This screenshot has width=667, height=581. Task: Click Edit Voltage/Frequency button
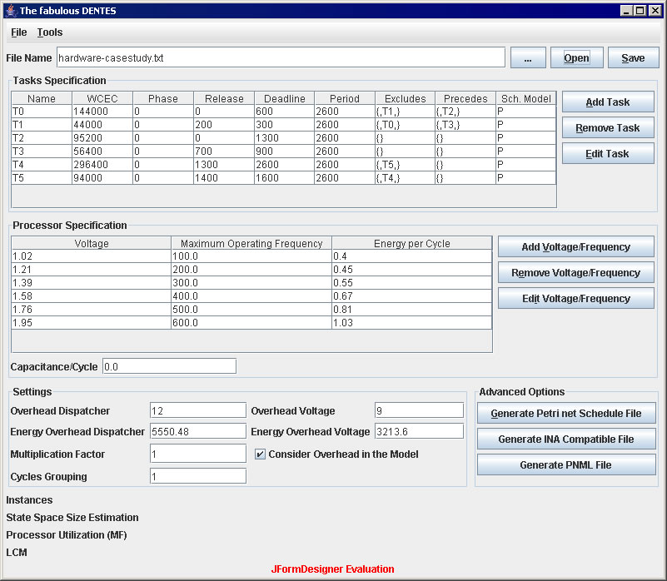576,299
